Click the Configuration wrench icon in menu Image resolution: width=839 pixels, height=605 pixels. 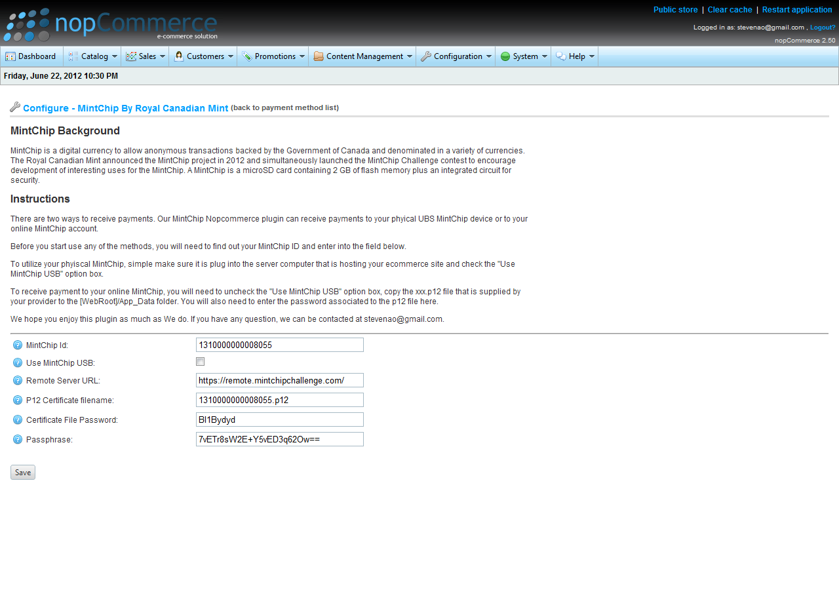click(426, 56)
